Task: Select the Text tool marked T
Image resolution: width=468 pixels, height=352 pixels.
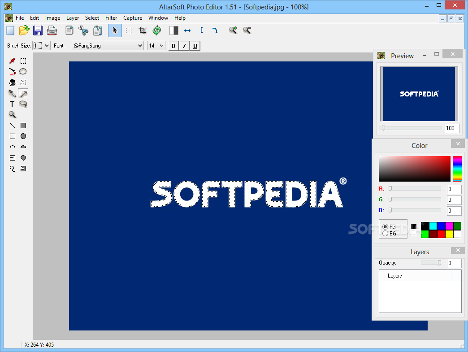Action: (12, 104)
